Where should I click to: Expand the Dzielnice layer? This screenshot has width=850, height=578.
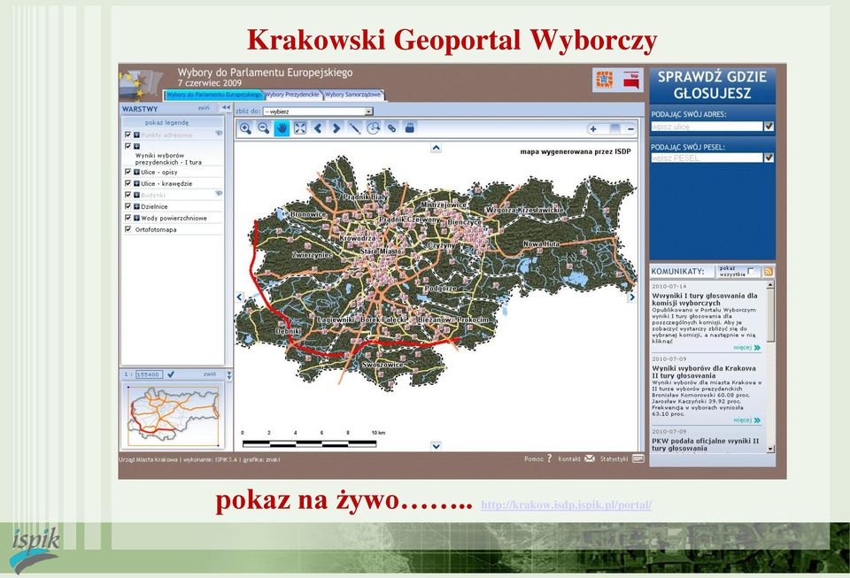coord(136,206)
